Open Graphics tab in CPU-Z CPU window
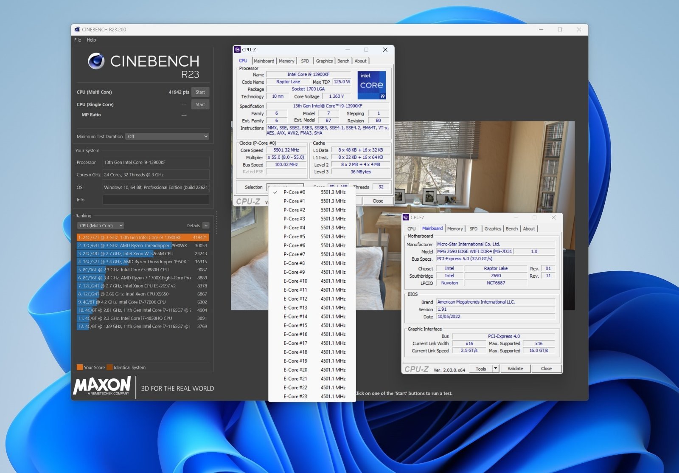Screen dimensions: 679x473 [324, 61]
